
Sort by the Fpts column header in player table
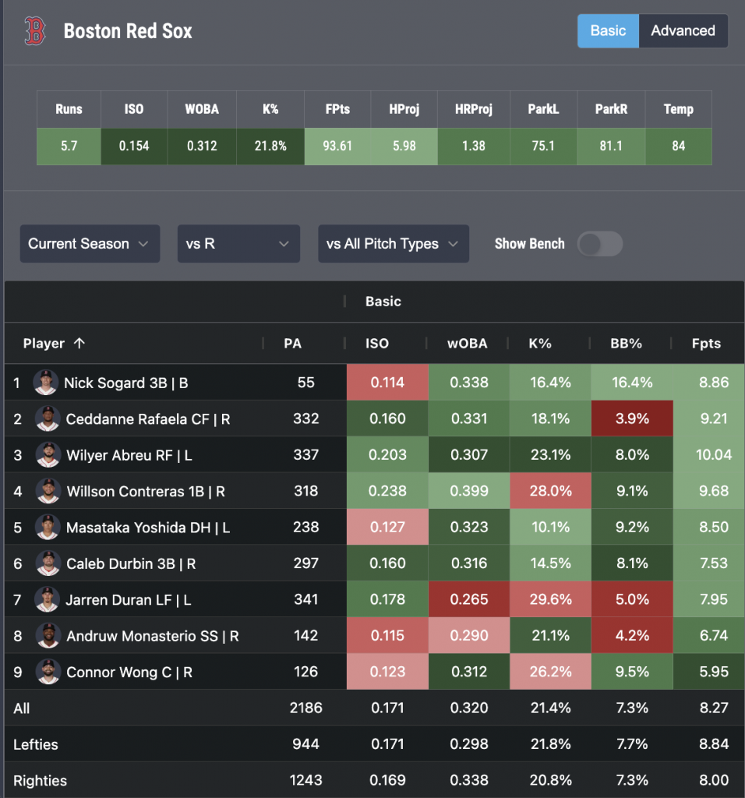pos(706,344)
